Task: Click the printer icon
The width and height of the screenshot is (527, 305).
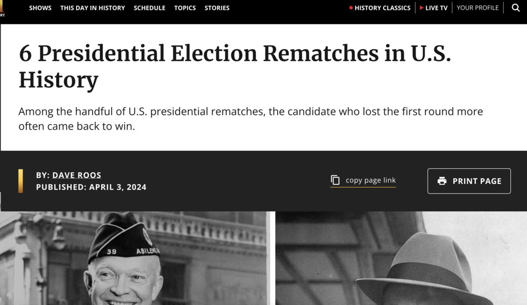Action: [x=442, y=181]
